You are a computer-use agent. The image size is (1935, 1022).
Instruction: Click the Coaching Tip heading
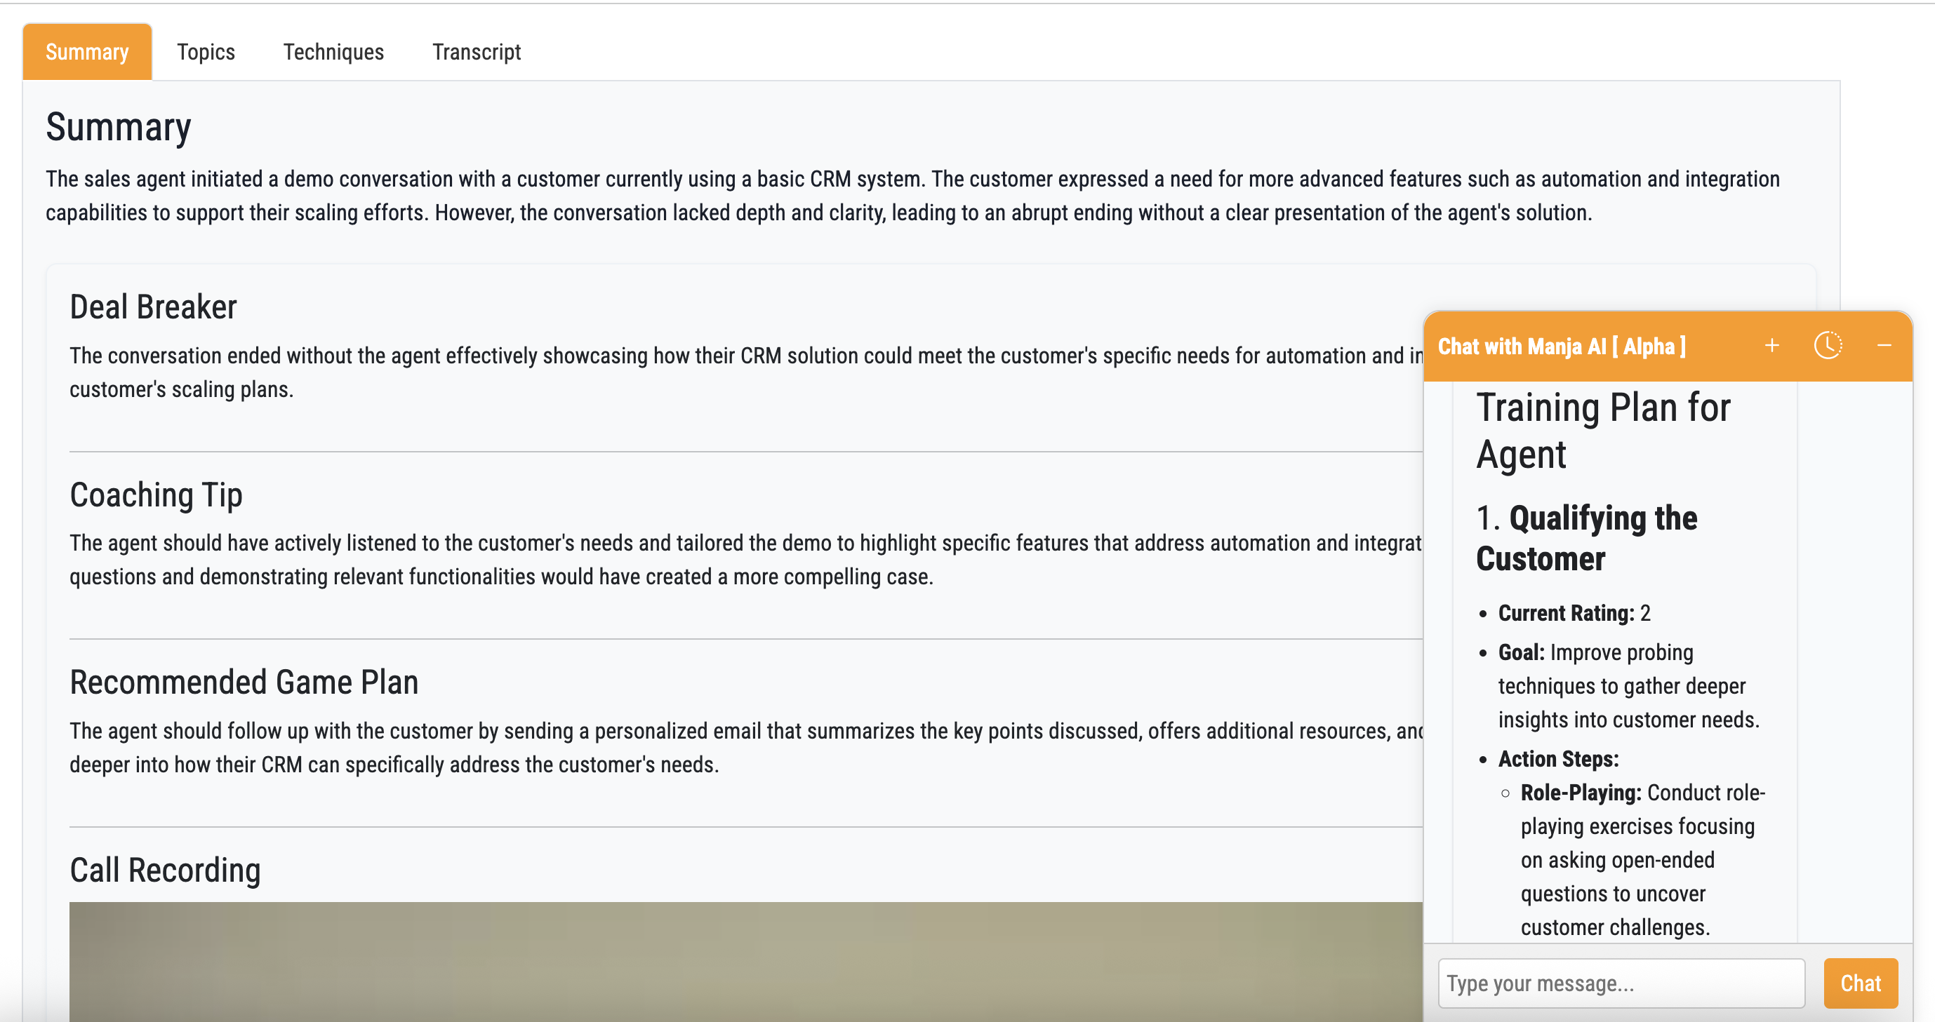157,495
